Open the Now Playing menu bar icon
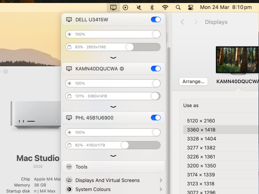Image resolution: width=259 pixels, height=194 pixels. [x=125, y=7]
